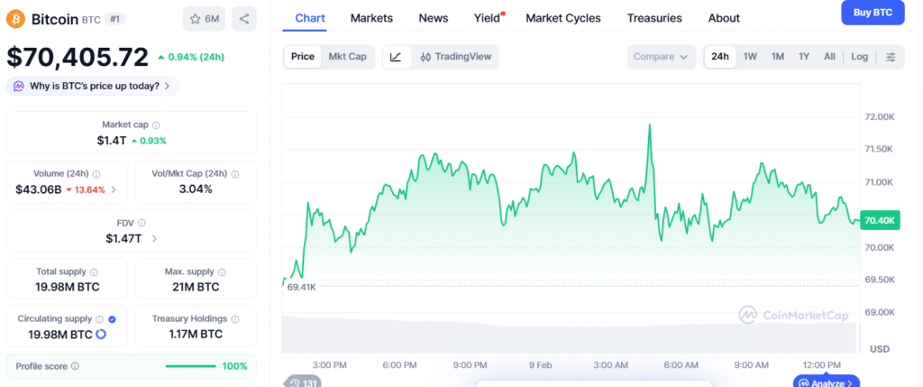Image resolution: width=923 pixels, height=387 pixels.
Task: Open Market cap info tooltip icon
Action: pos(156,124)
